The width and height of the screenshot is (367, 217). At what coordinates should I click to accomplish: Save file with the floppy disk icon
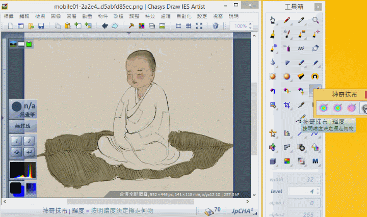(41, 25)
